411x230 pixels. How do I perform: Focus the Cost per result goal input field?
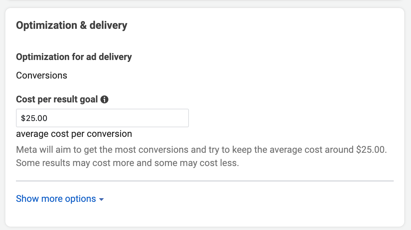(x=102, y=118)
